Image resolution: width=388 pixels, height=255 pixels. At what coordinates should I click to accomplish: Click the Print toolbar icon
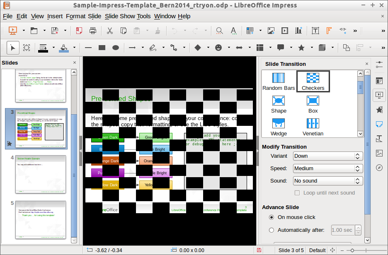(93, 31)
